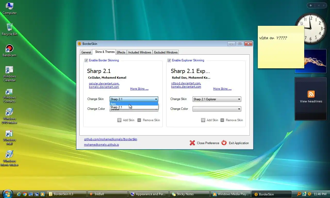330x198 pixels.
Task: Open Windows Mail desktop shortcut
Action: [x=10, y=137]
